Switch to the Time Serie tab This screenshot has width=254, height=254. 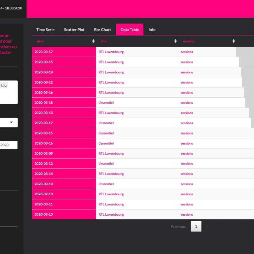[x=45, y=29]
